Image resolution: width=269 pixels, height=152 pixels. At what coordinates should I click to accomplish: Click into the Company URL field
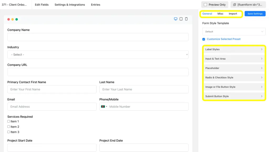pyautogui.click(x=98, y=72)
